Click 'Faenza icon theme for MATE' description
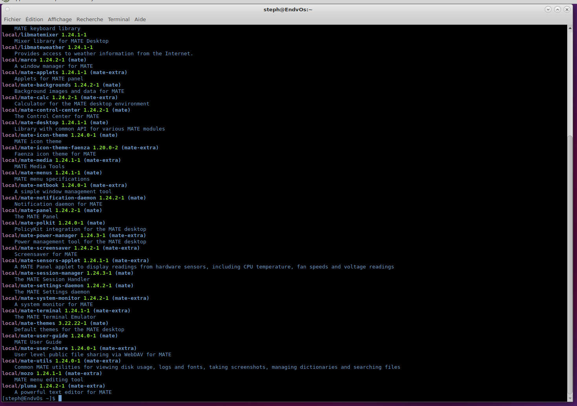Image resolution: width=577 pixels, height=406 pixels. coord(55,154)
